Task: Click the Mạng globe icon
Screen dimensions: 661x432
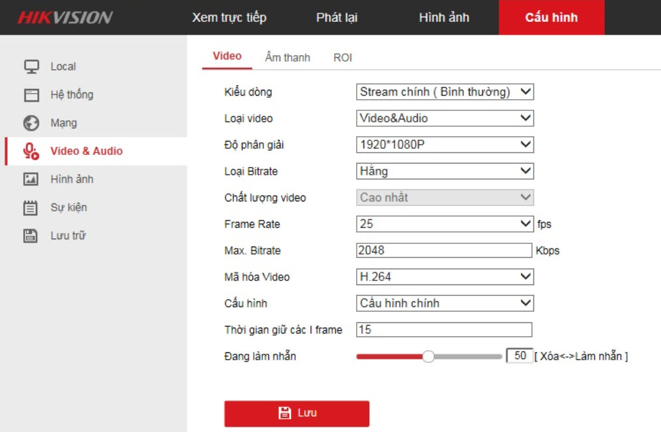Action: (31, 123)
